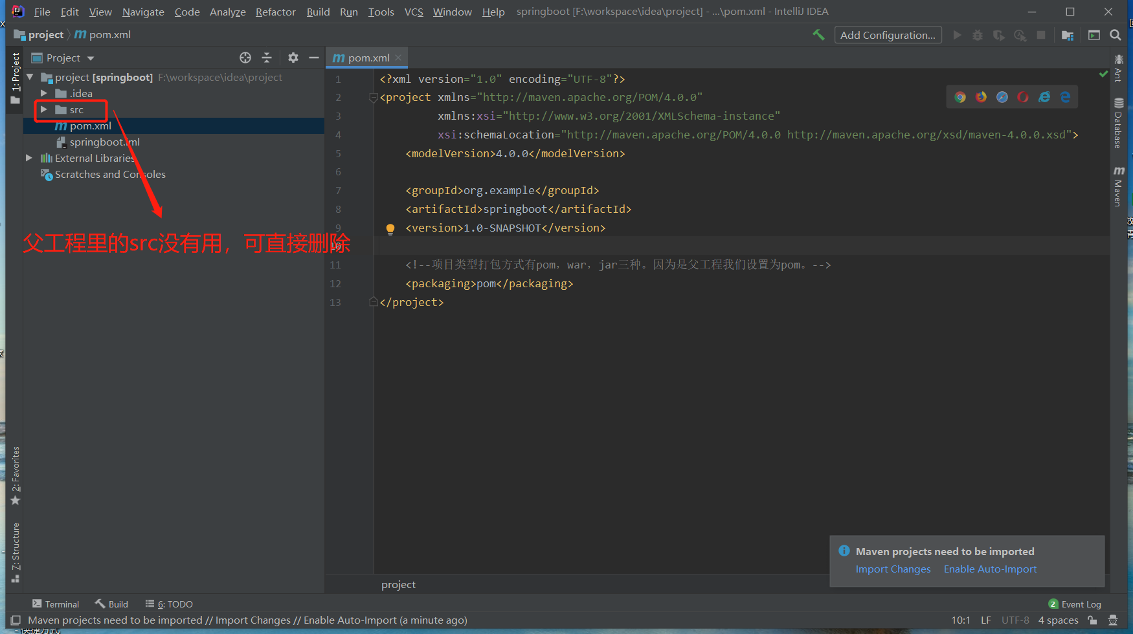Click the Debug bug icon in toolbar
This screenshot has width=1133, height=634.
click(x=978, y=35)
